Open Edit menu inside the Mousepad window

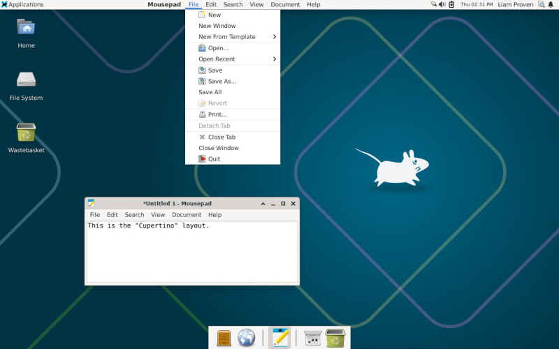click(x=112, y=215)
